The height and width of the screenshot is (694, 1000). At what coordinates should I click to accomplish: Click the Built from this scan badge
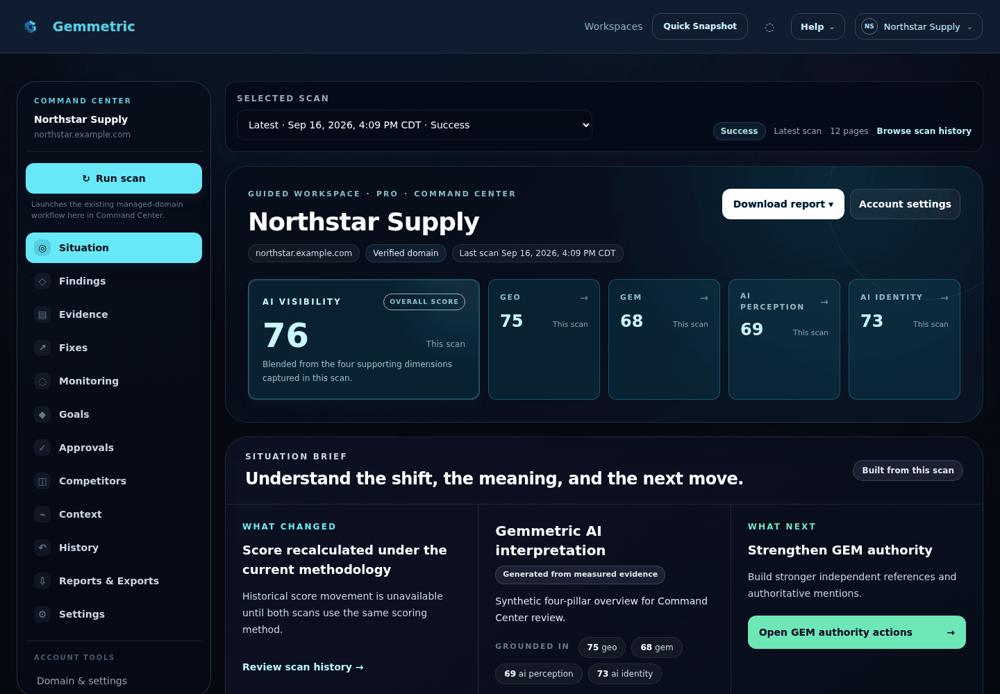[x=908, y=471]
